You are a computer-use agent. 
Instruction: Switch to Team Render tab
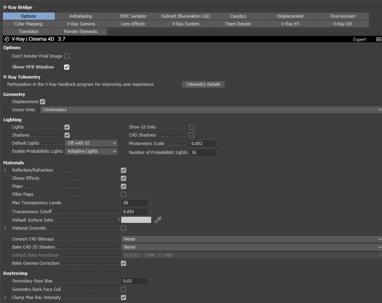[x=238, y=24]
